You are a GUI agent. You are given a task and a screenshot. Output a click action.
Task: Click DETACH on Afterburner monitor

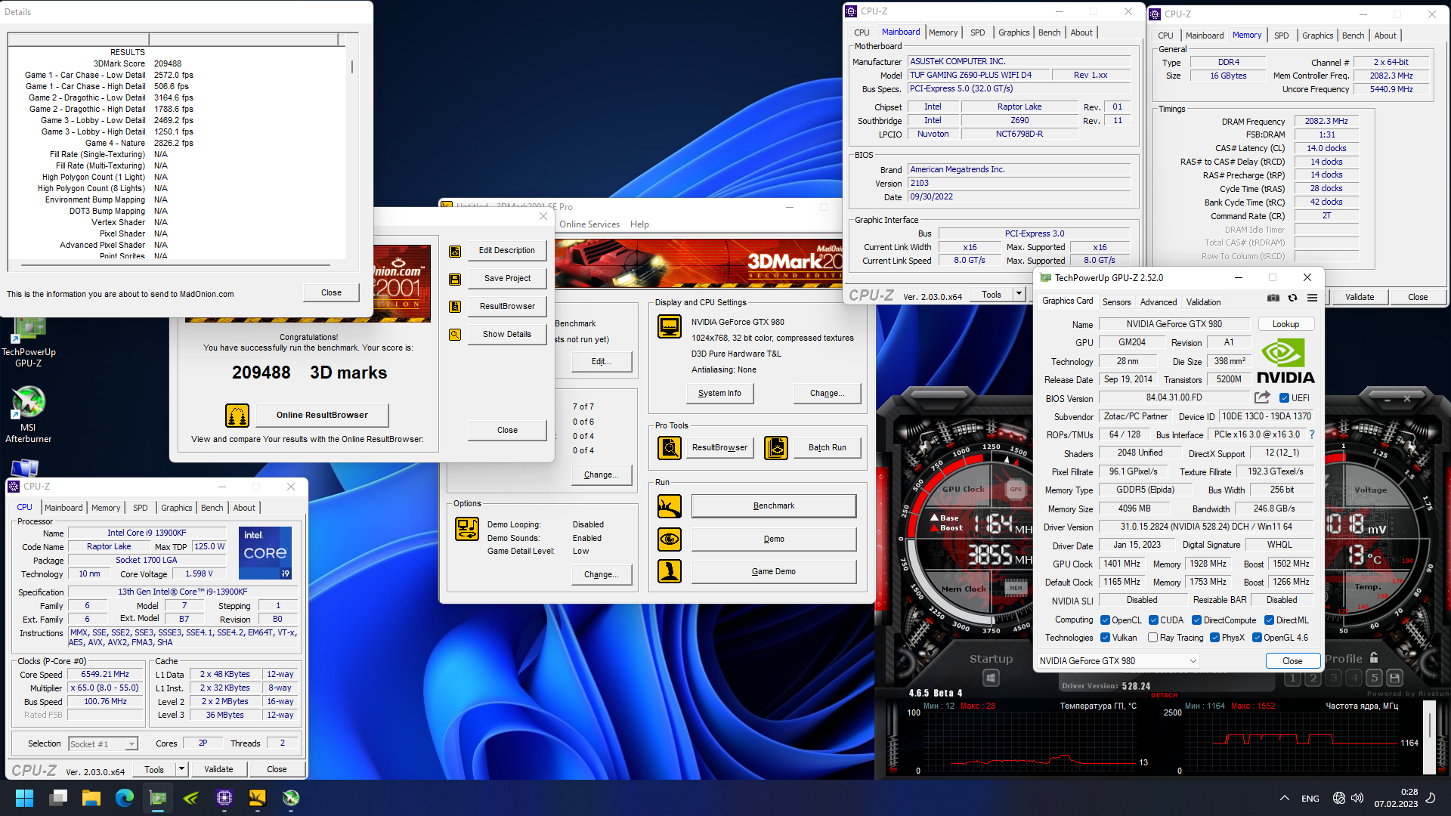[1164, 695]
